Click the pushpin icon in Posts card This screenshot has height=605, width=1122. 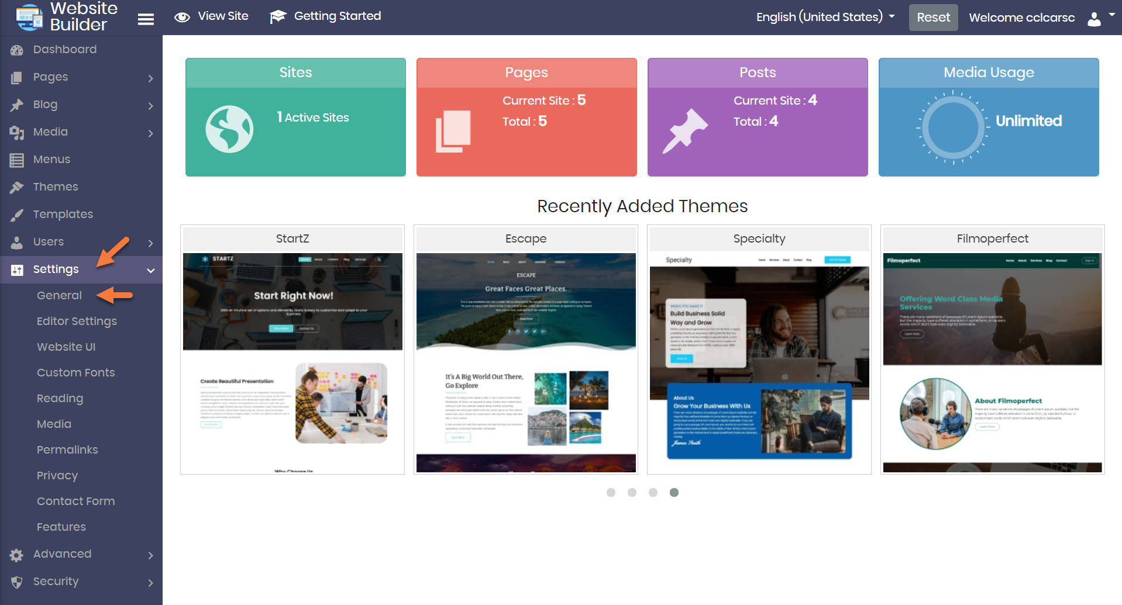(684, 131)
